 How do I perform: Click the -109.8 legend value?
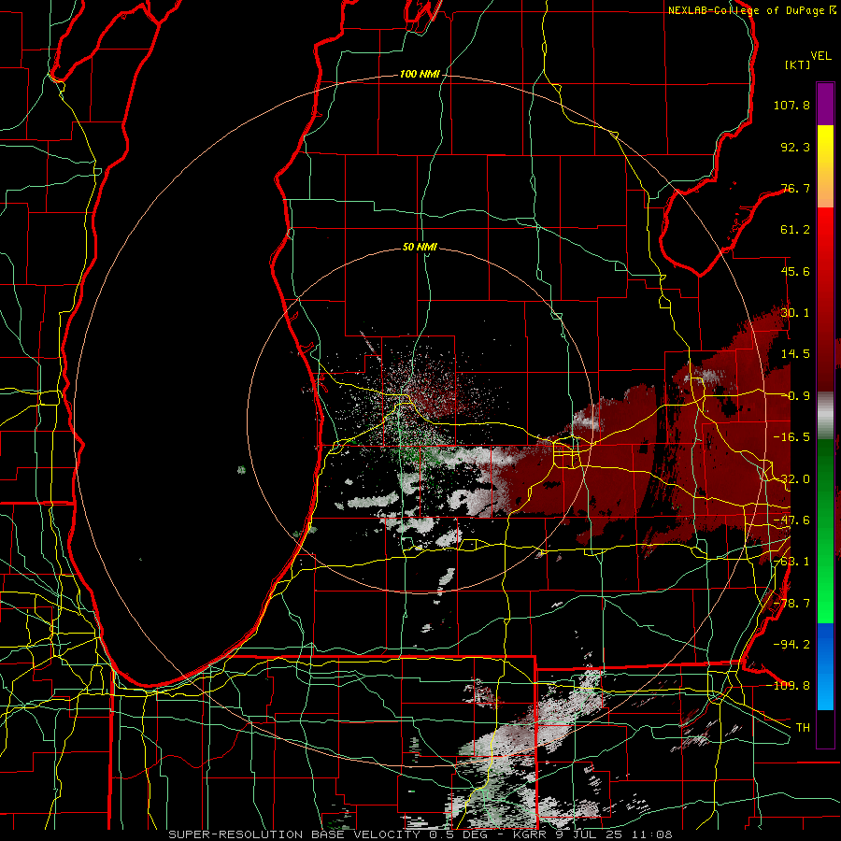789,686
